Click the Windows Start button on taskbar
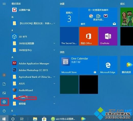Viewport: 133px width, 121px height. coord(4,119)
